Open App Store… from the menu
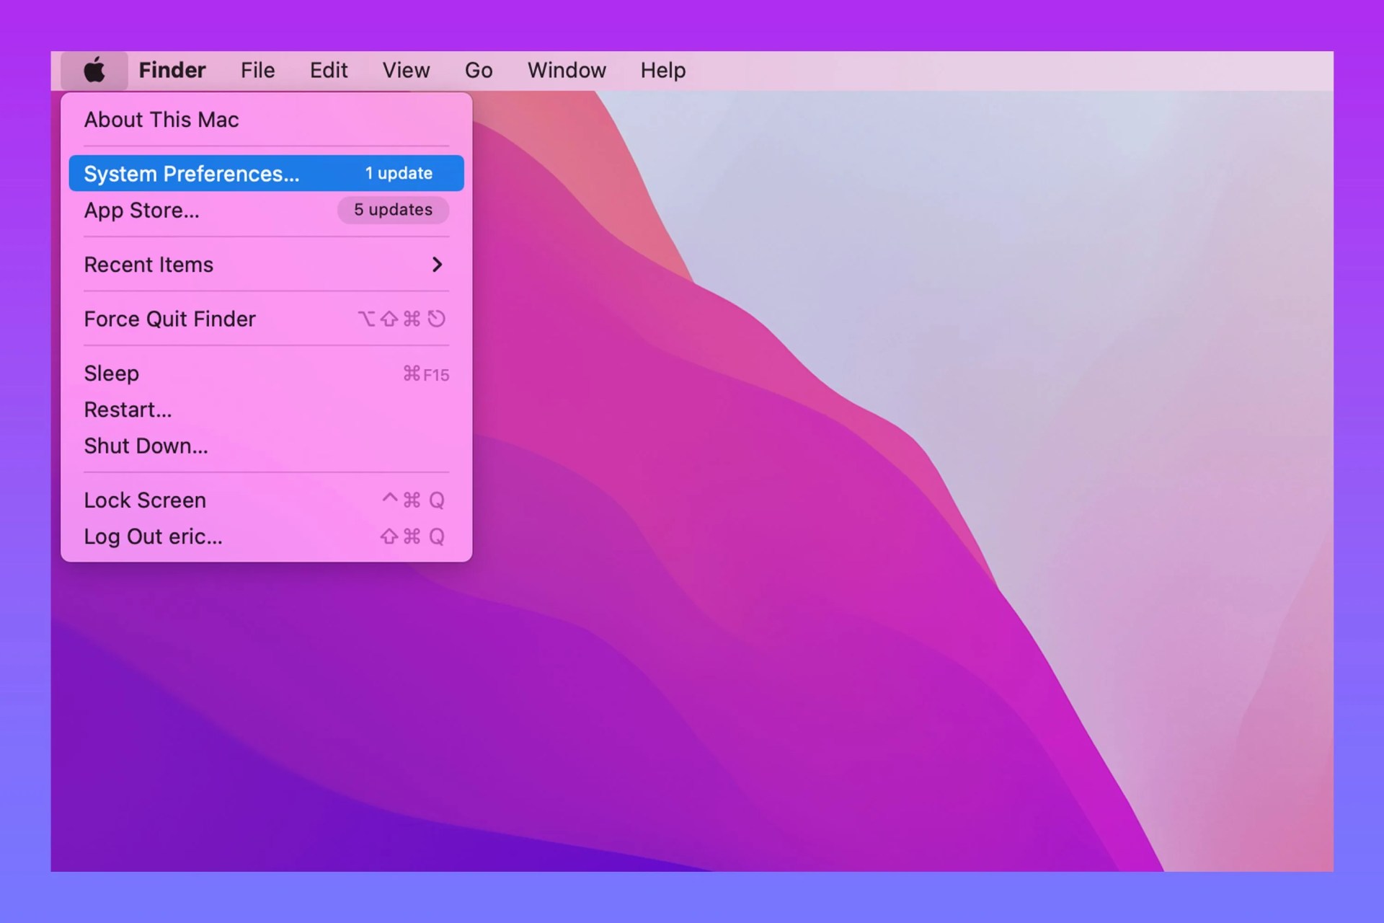 (x=266, y=210)
